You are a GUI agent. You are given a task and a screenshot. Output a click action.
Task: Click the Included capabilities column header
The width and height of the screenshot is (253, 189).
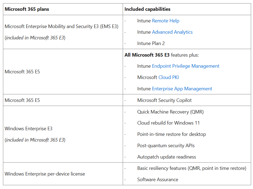pos(147,9)
